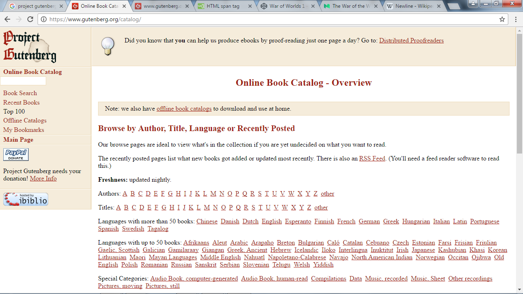Screen dimensions: 523x294
Task: Open the offline book catalogs link
Action: pyautogui.click(x=184, y=109)
